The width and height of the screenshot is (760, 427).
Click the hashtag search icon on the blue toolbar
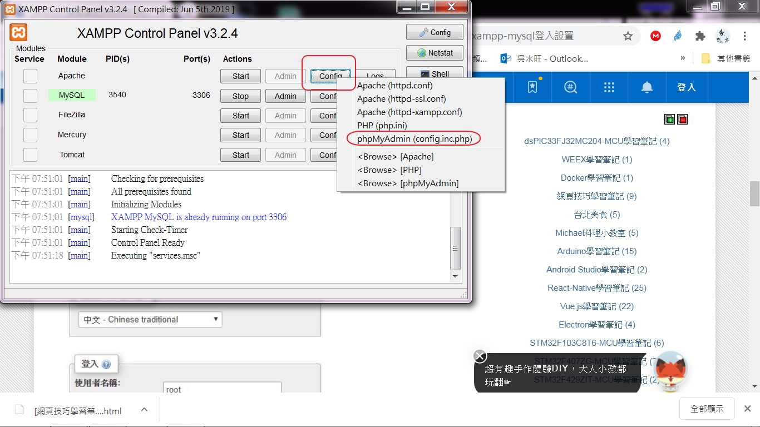click(570, 87)
